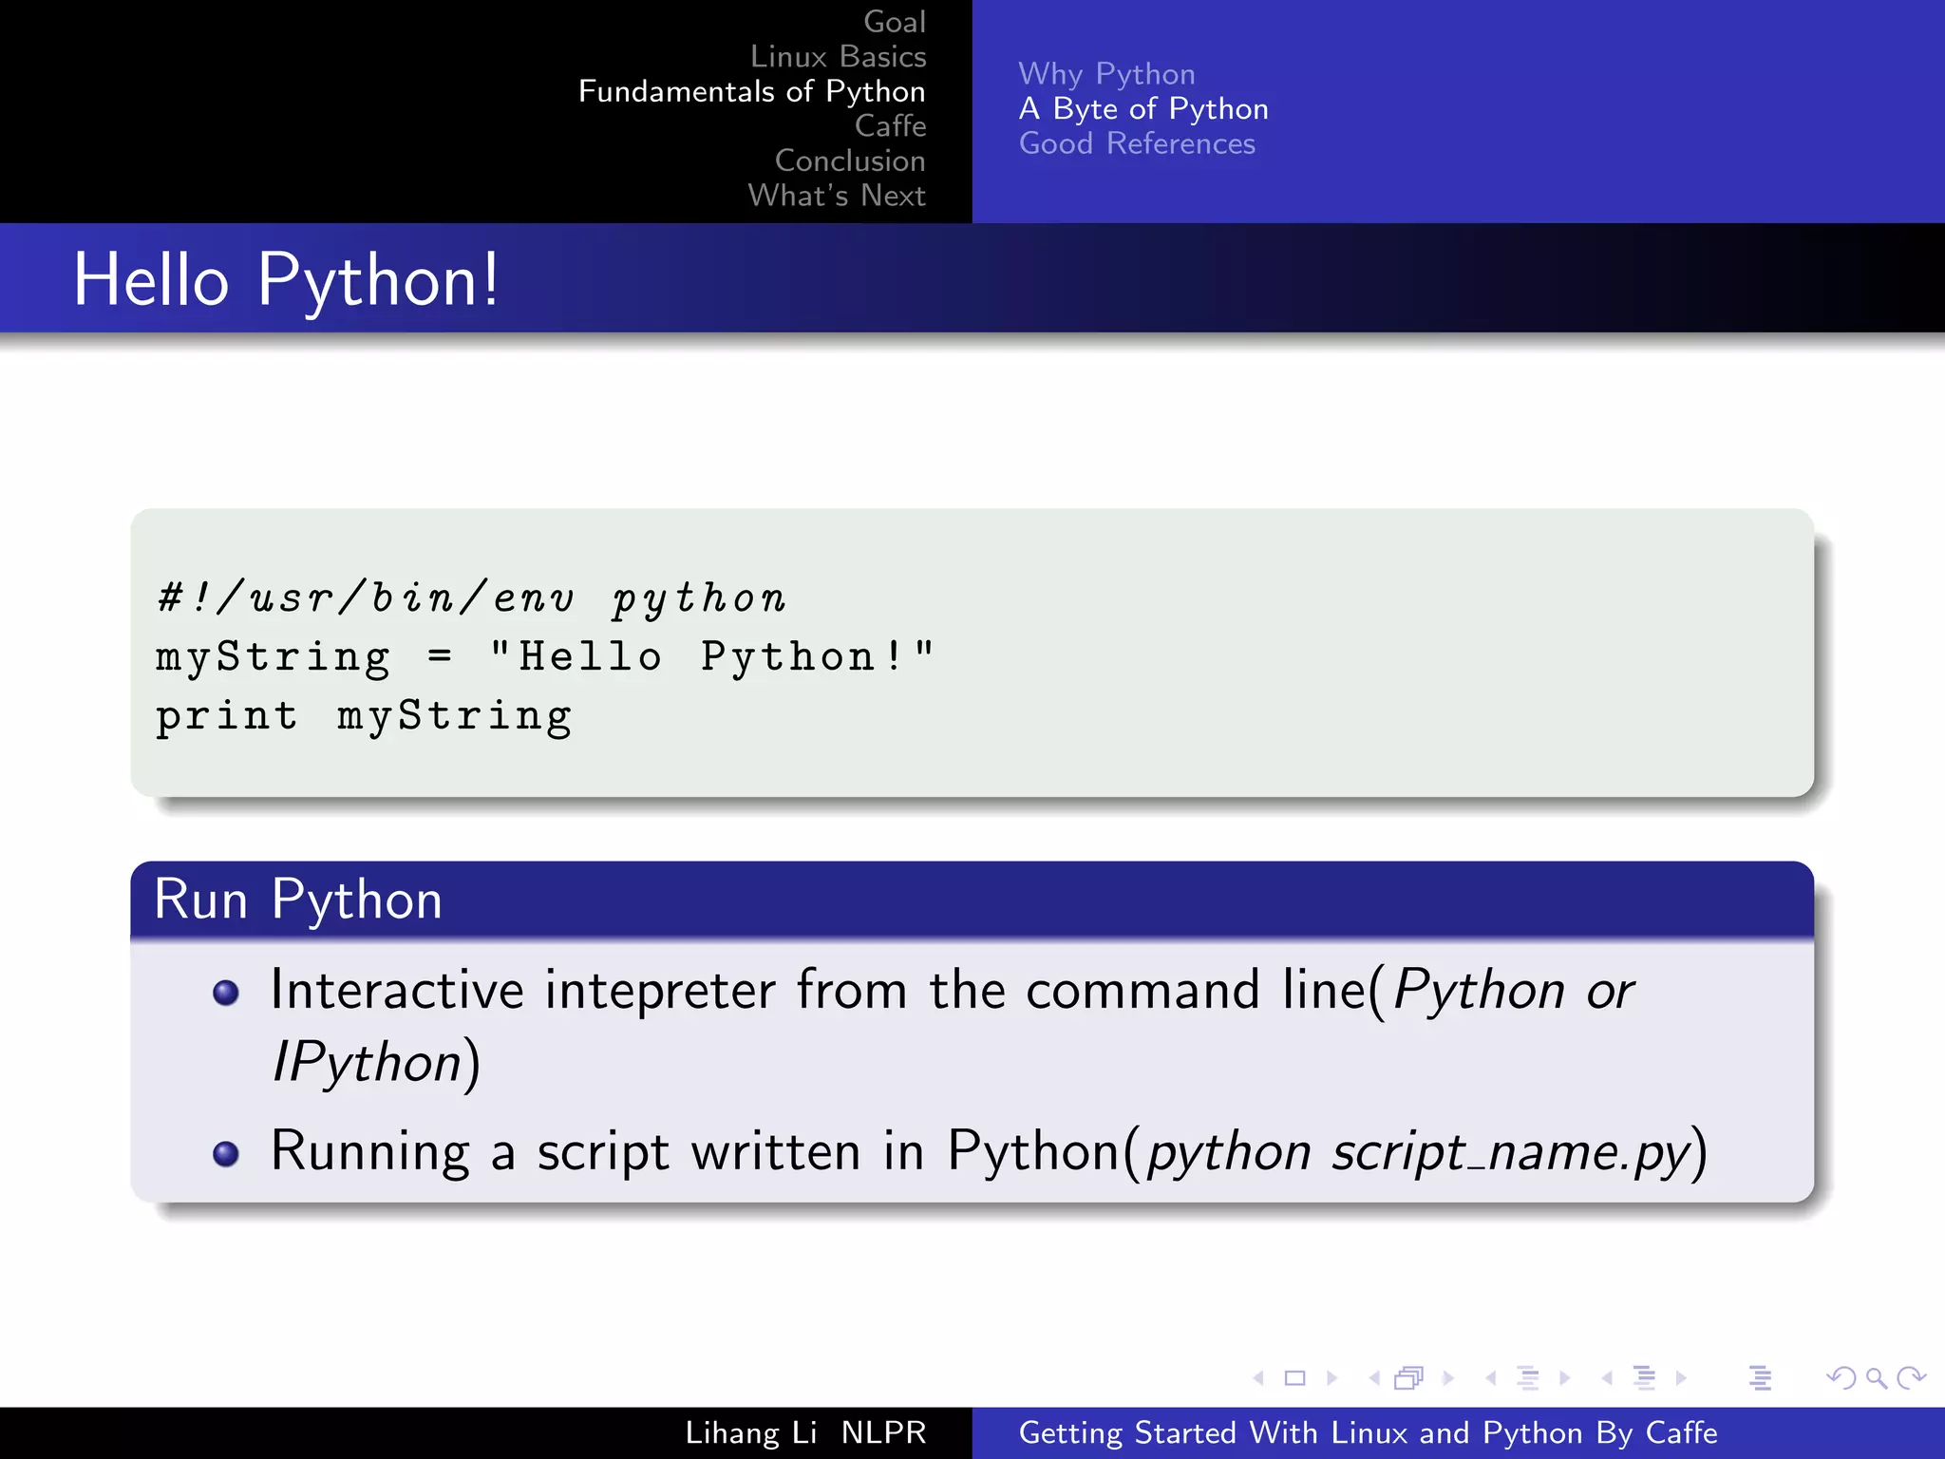Jump to the Goal section

point(895,22)
